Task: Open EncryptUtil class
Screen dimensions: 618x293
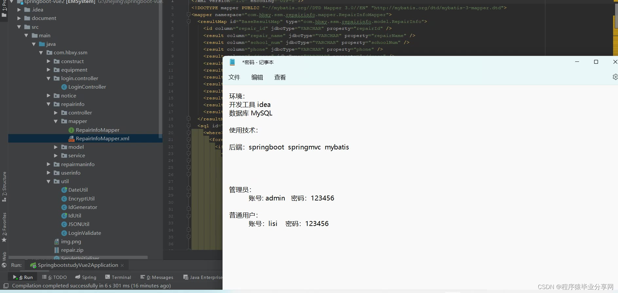Action: [81, 199]
